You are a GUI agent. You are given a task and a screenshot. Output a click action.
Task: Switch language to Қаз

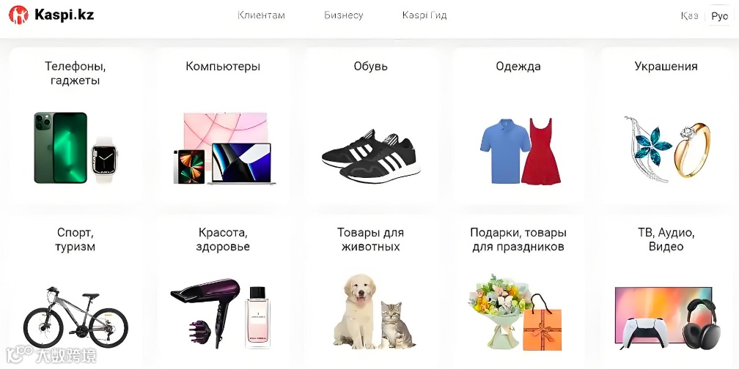[x=689, y=16]
